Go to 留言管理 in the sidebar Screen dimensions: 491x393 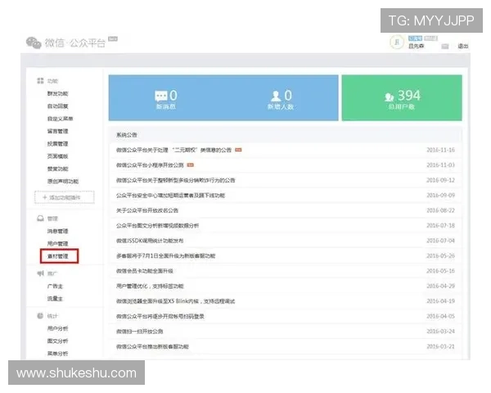[x=57, y=131]
